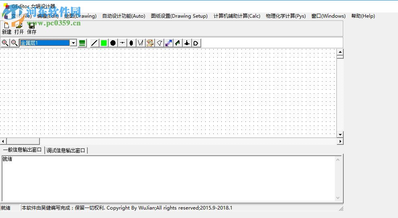Image resolution: width=398 pixels, height=218 pixels.
Task: Open the 图纸设置(Drawing Setup) menu
Action: pyautogui.click(x=179, y=16)
